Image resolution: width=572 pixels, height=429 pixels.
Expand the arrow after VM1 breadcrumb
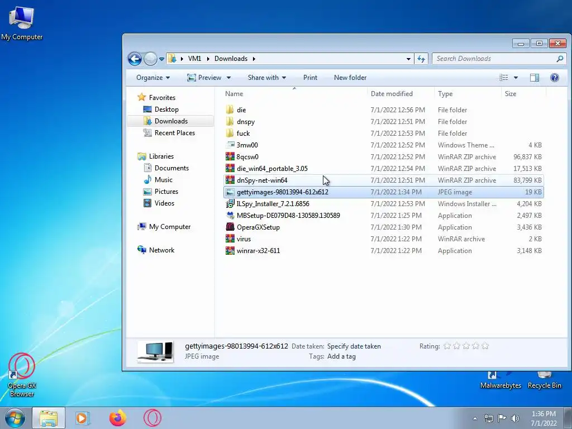tap(208, 59)
